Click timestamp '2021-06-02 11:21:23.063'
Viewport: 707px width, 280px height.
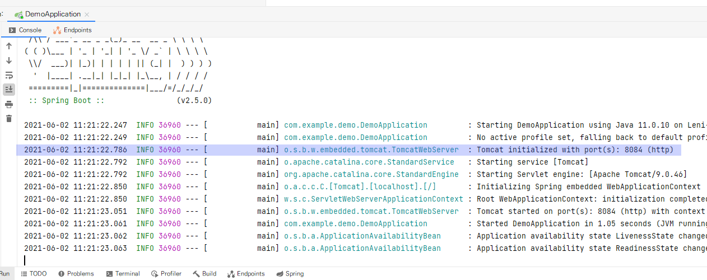(x=76, y=248)
